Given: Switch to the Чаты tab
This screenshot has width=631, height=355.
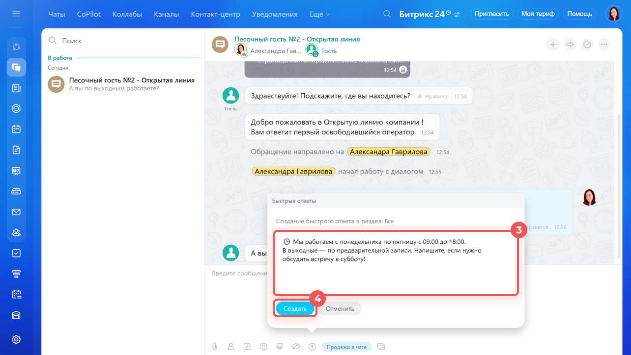Looking at the screenshot, I should click(57, 14).
